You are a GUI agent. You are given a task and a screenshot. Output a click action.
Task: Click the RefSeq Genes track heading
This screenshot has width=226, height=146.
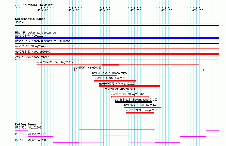[x=26, y=124]
